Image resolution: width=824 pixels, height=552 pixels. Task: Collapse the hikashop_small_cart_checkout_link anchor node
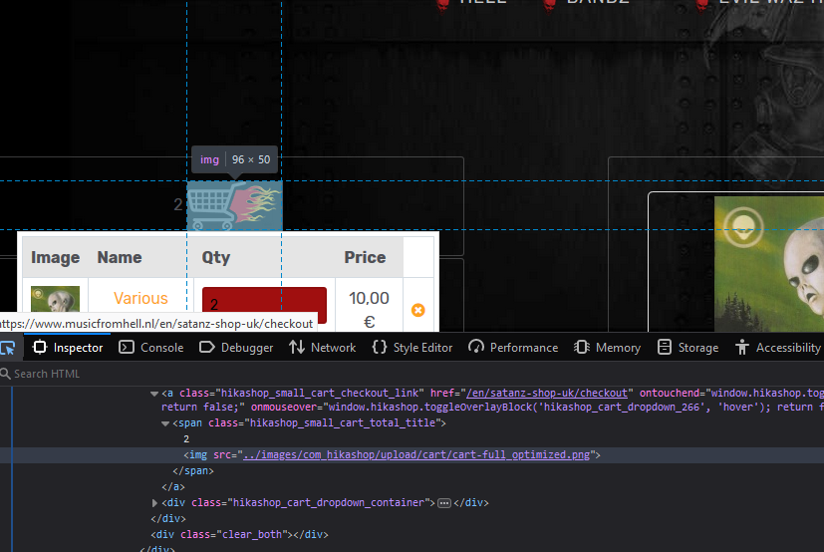click(x=154, y=394)
